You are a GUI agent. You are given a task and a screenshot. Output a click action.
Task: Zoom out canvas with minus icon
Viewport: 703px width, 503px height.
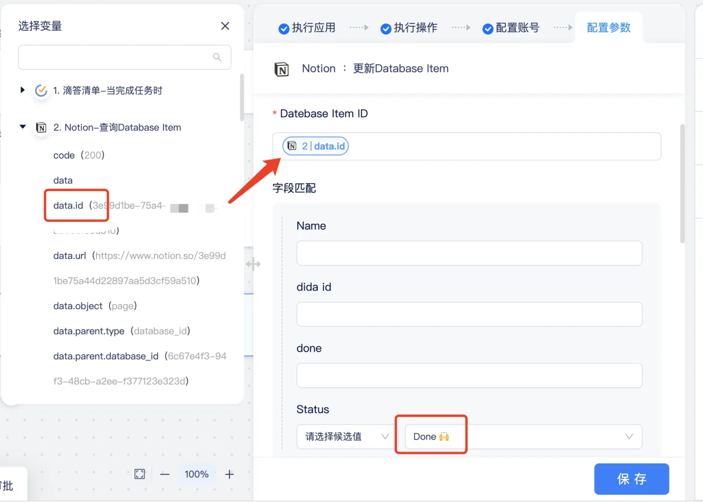tap(165, 474)
